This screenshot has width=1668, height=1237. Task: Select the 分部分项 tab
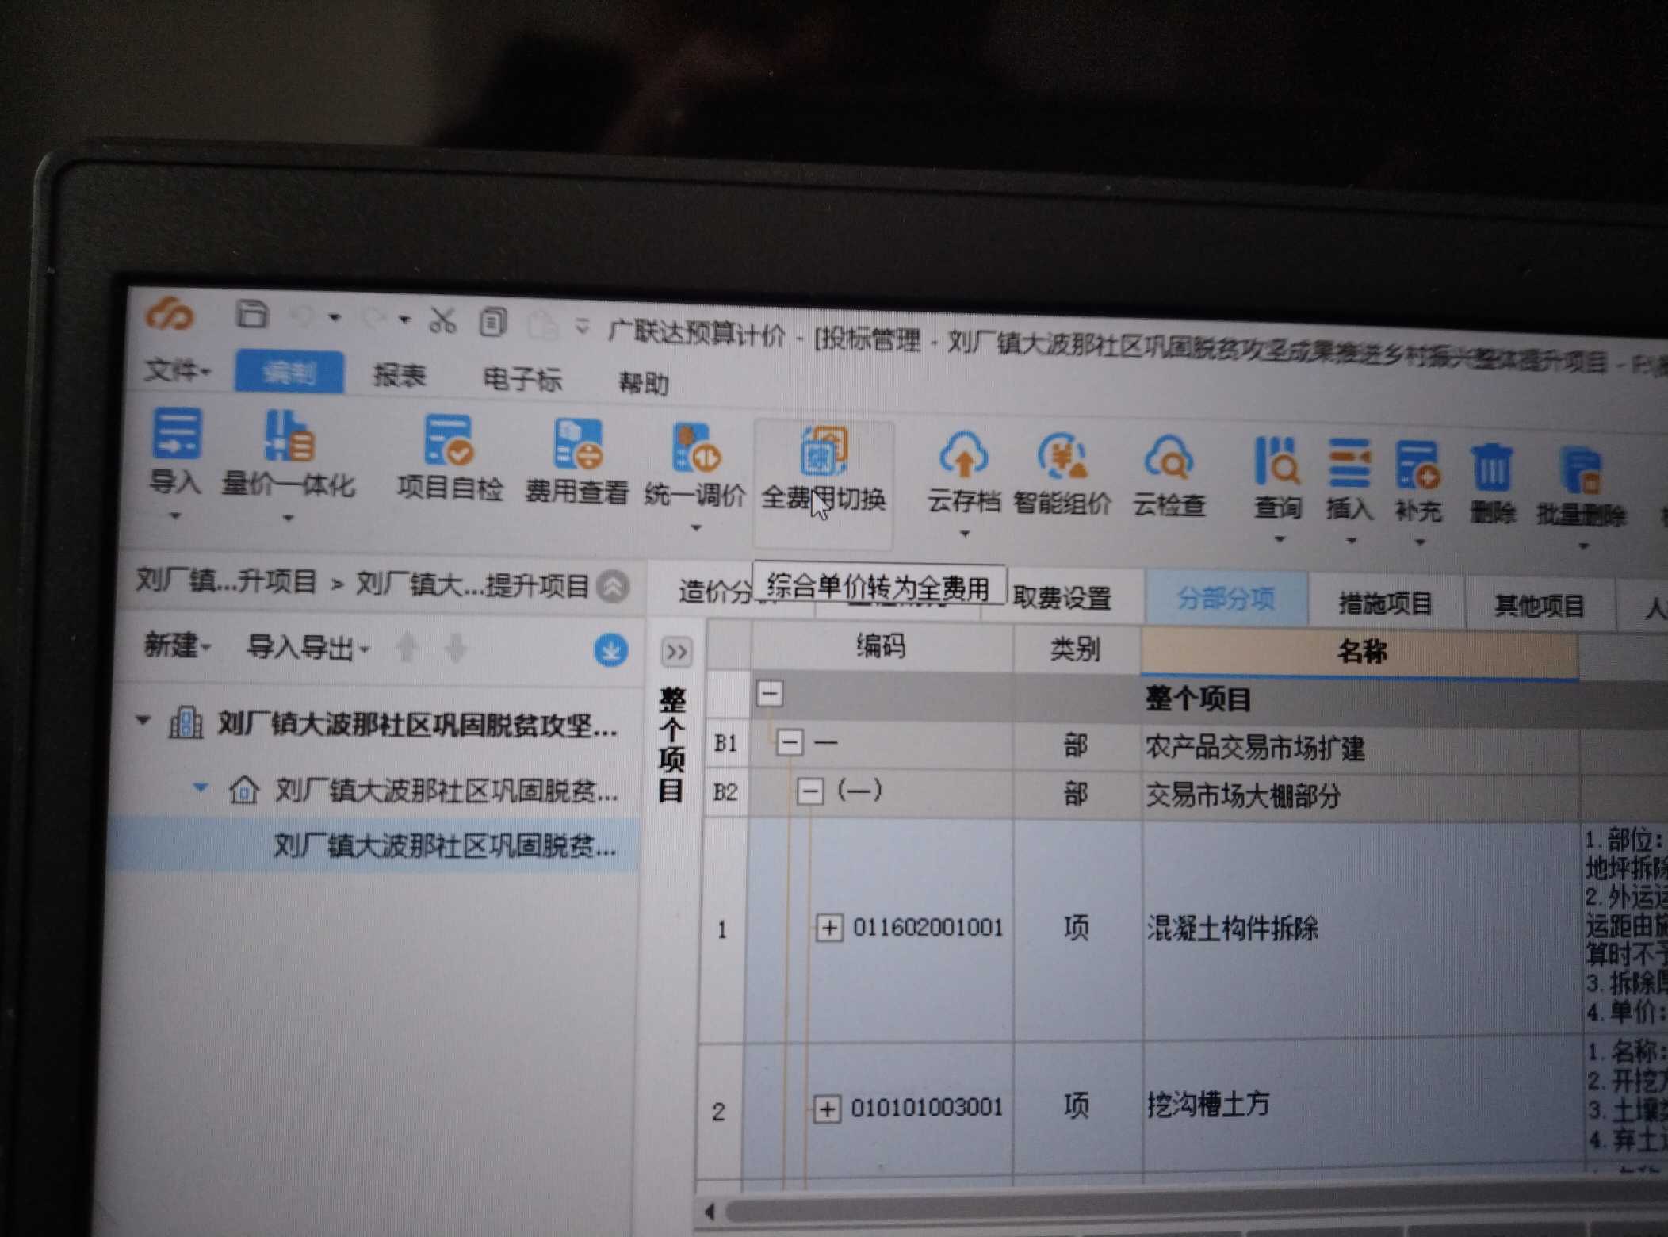click(x=1226, y=599)
